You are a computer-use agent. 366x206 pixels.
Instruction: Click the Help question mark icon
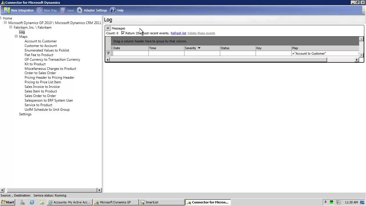pyautogui.click(x=113, y=10)
